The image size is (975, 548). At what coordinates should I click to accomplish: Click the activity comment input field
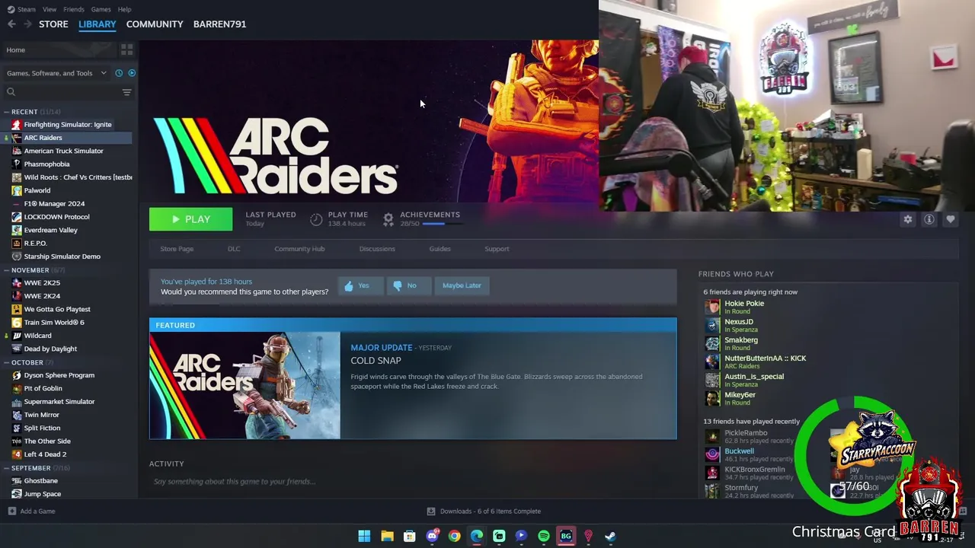[411, 482]
